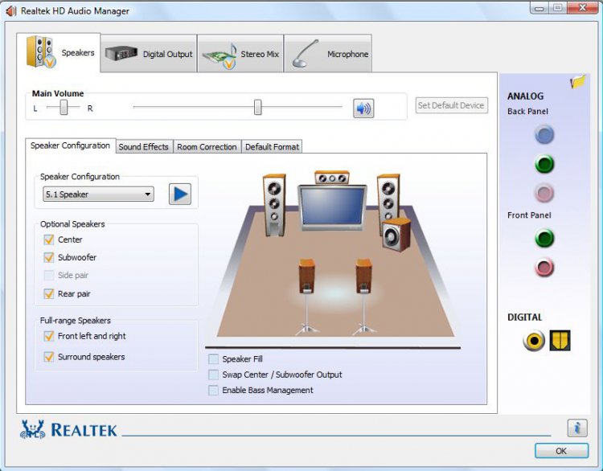Open the 5.1 Speaker configuration dropdown
The image size is (603, 471).
98,195
